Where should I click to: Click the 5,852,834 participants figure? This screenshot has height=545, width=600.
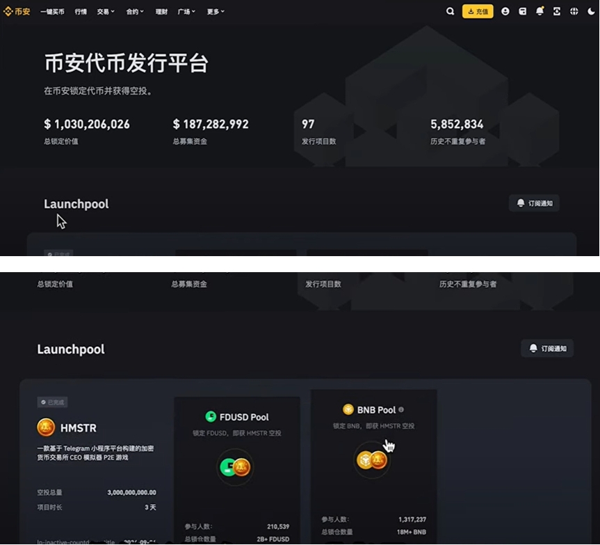tap(457, 124)
